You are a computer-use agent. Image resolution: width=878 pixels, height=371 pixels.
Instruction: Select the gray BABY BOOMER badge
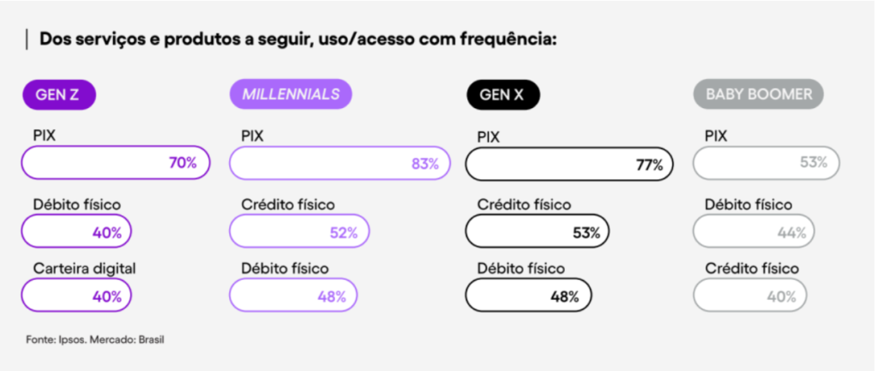[758, 94]
